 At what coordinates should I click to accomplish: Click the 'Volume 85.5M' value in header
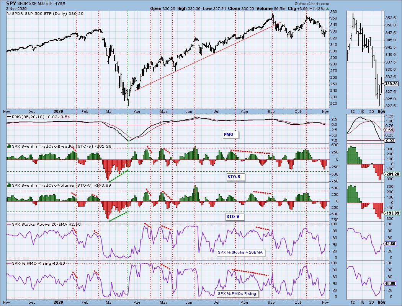coord(271,8)
